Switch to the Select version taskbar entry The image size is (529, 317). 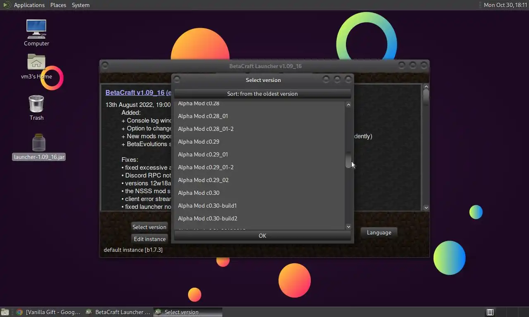pos(188,312)
